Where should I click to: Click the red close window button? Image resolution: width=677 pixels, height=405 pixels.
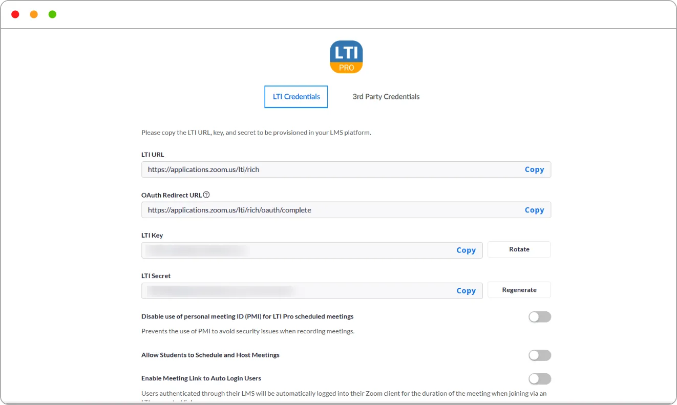(x=15, y=14)
